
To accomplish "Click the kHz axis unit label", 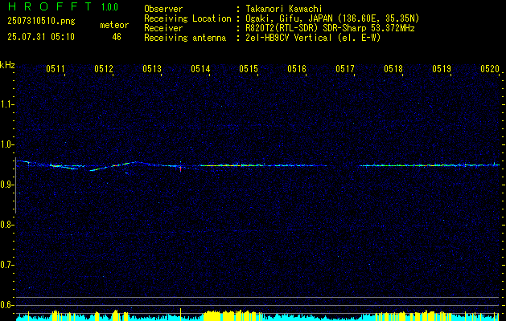I will point(7,65).
